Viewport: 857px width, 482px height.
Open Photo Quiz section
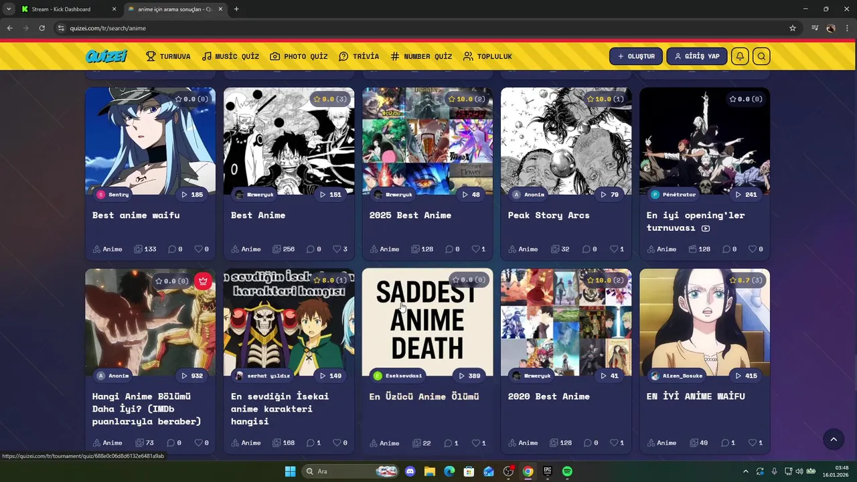(x=299, y=56)
